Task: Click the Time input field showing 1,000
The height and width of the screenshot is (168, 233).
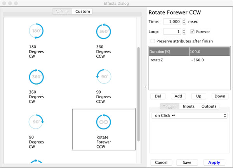Action: pyautogui.click(x=172, y=21)
